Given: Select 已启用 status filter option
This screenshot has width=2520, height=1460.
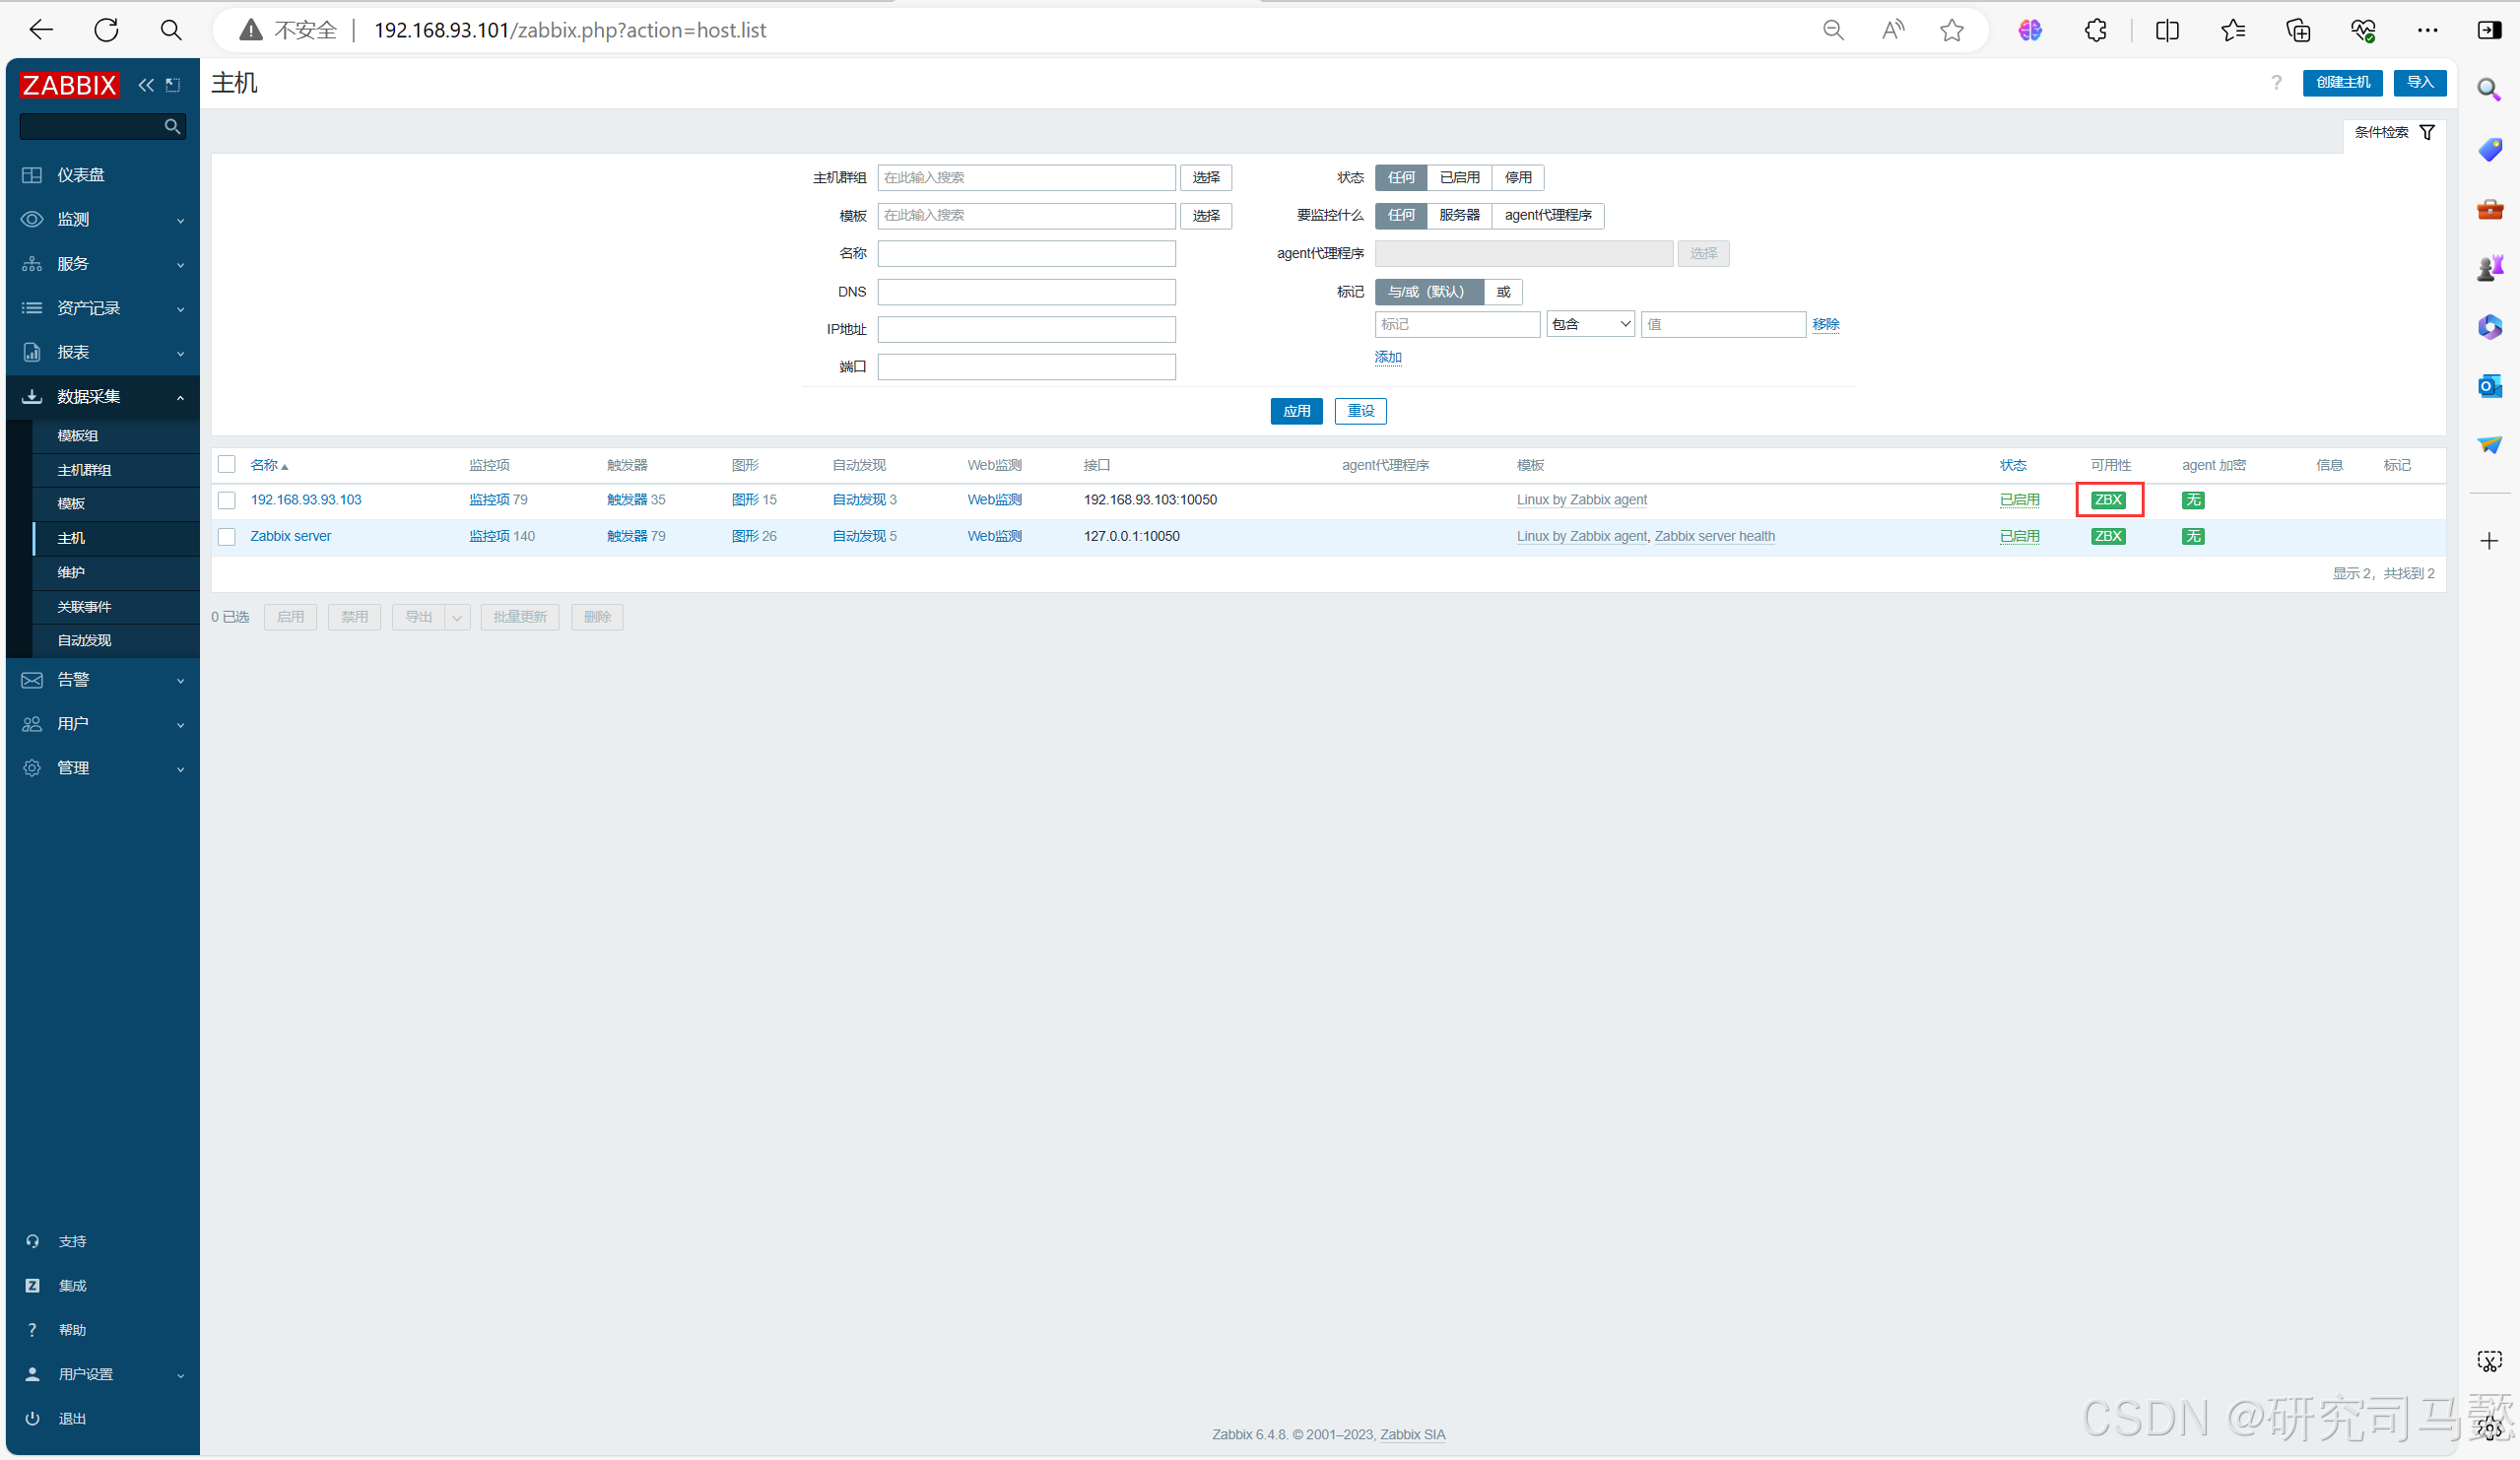Looking at the screenshot, I should [1459, 177].
